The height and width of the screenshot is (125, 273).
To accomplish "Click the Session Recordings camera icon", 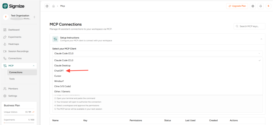I will coord(5,51).
